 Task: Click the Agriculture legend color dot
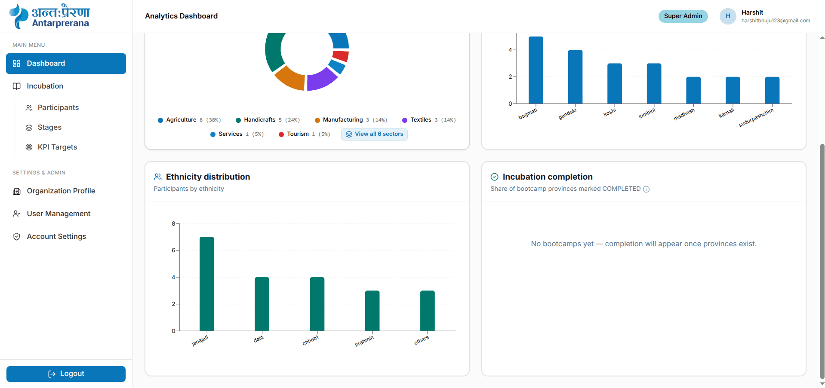click(x=160, y=120)
